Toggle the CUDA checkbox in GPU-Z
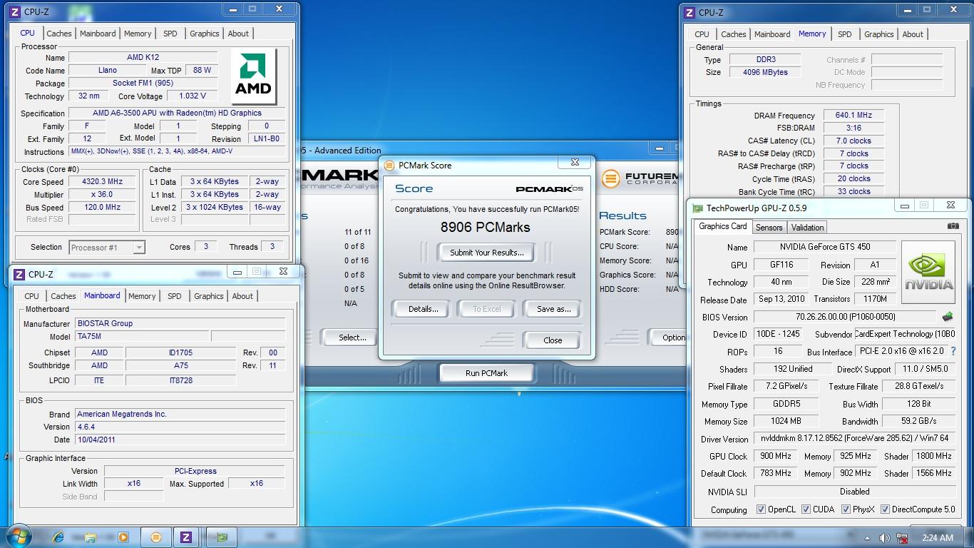This screenshot has height=548, width=974. [x=806, y=509]
